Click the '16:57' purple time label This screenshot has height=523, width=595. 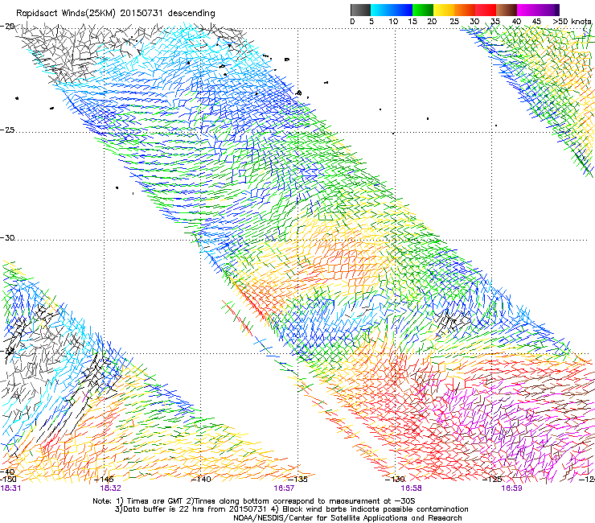coord(284,488)
